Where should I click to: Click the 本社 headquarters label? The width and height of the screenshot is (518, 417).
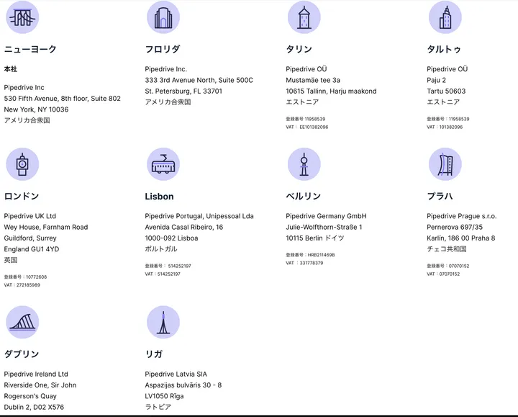pyautogui.click(x=11, y=69)
